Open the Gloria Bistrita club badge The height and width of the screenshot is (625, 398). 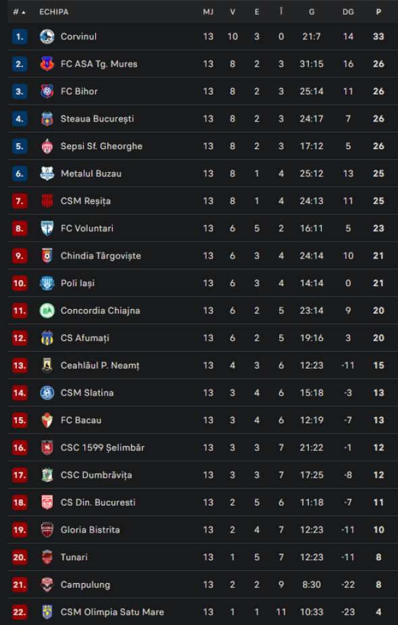pyautogui.click(x=47, y=529)
